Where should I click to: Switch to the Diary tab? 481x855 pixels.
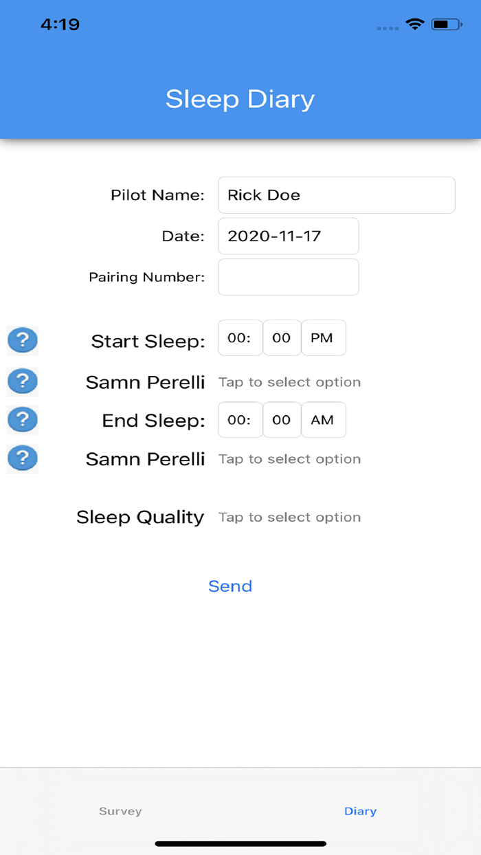360,811
